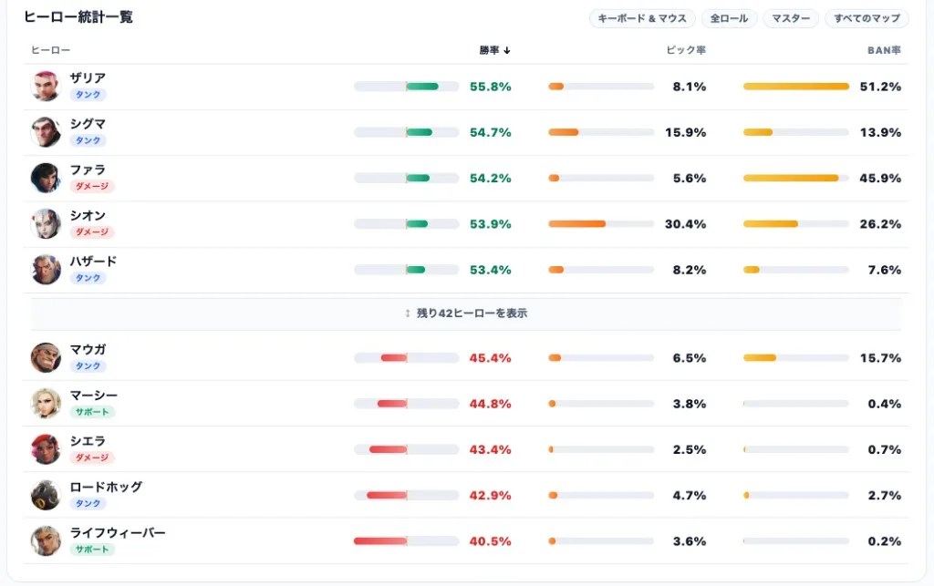Open the すべてのマップ map filter

[867, 18]
